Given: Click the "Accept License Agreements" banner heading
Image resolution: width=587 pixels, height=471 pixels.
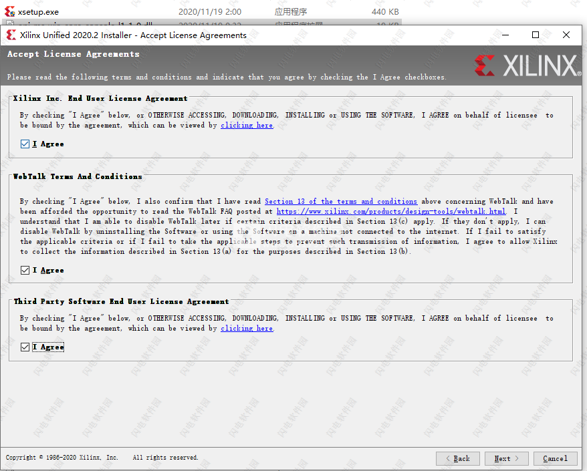Looking at the screenshot, I should (74, 54).
